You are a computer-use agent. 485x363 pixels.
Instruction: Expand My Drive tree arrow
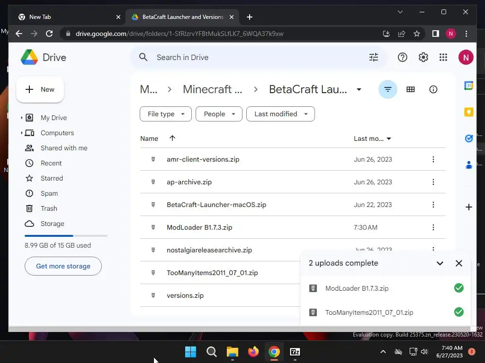(21, 118)
